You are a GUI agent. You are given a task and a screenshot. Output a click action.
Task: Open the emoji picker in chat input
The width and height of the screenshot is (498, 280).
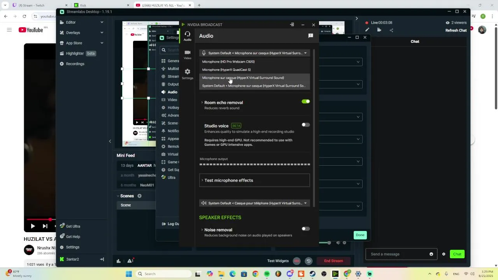[x=431, y=254]
